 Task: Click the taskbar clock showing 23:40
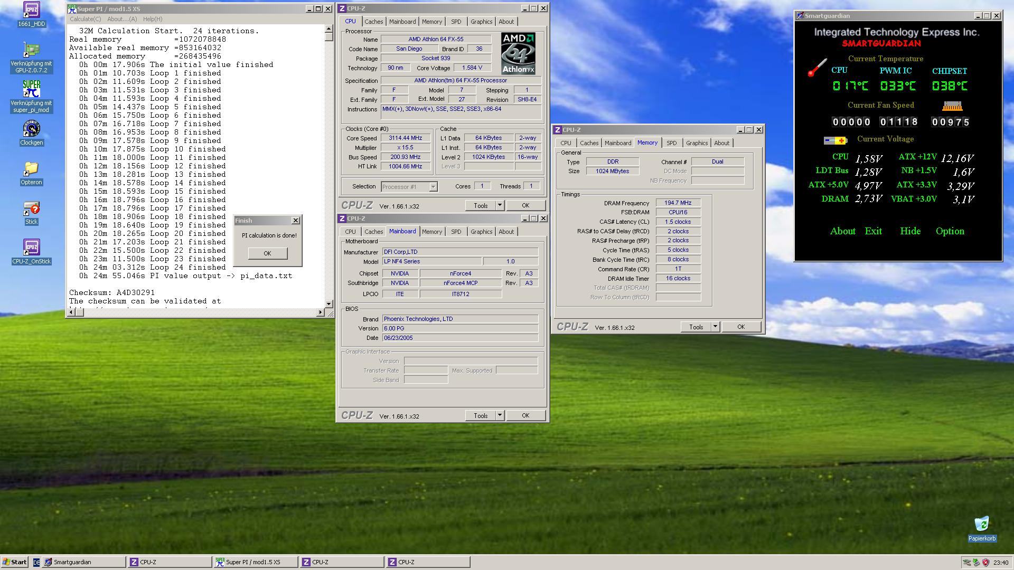click(x=1000, y=563)
